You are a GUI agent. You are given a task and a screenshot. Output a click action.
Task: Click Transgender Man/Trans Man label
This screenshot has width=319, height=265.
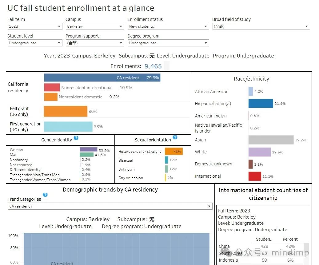(34, 175)
